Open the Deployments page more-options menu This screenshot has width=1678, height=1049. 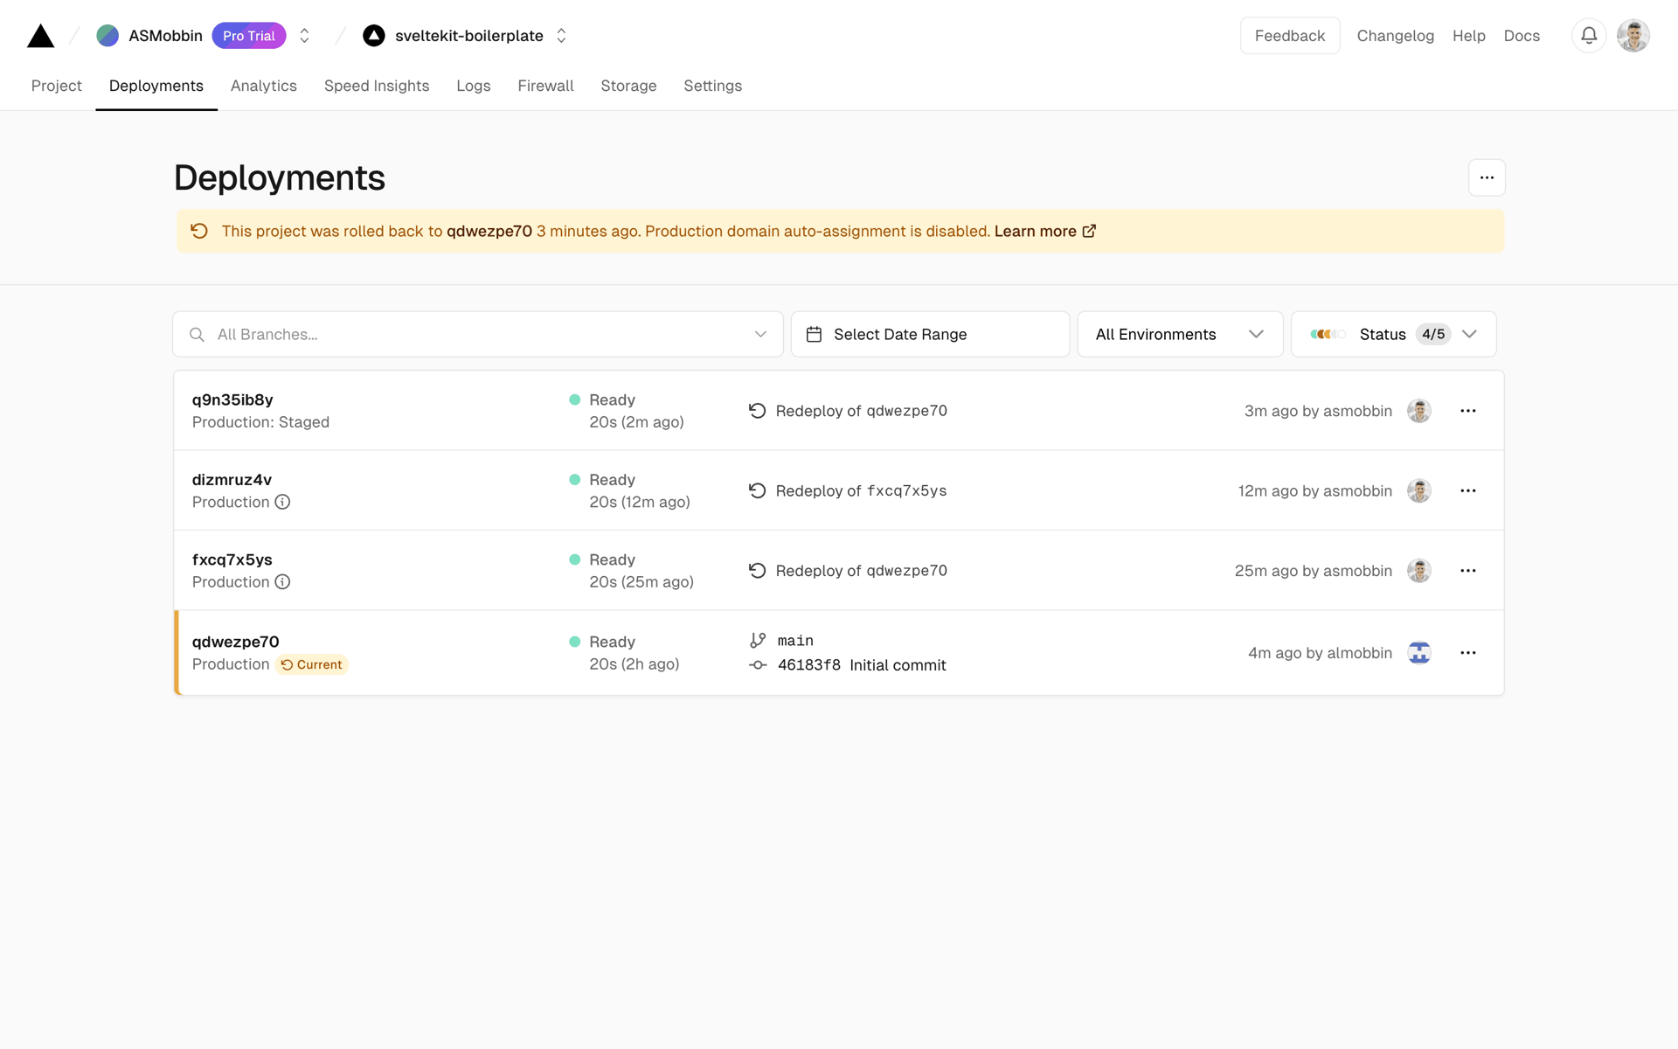1487,177
